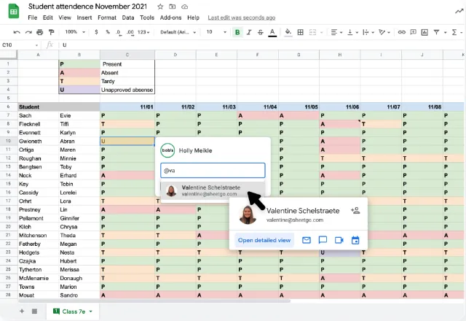Image resolution: width=466 pixels, height=321 pixels.
Task: Open the horizontal align dropdown
Action: pos(336,32)
